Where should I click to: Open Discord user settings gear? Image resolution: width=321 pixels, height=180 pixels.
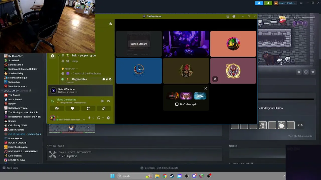pyautogui.click(x=108, y=118)
